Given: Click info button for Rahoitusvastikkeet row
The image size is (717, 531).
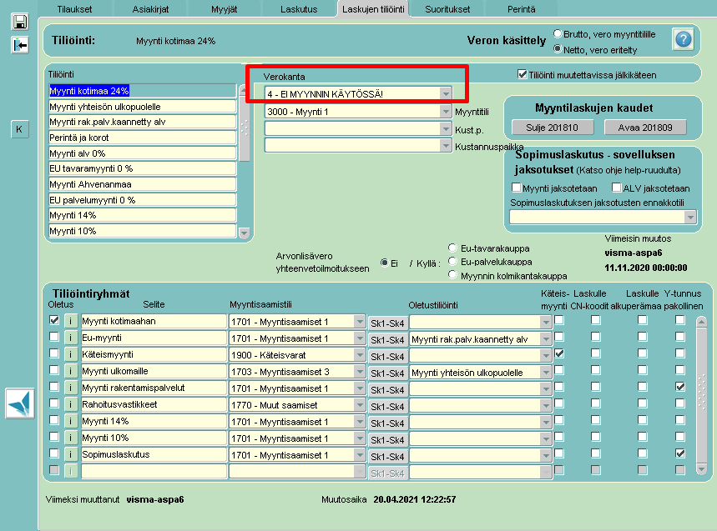Looking at the screenshot, I should (x=70, y=404).
